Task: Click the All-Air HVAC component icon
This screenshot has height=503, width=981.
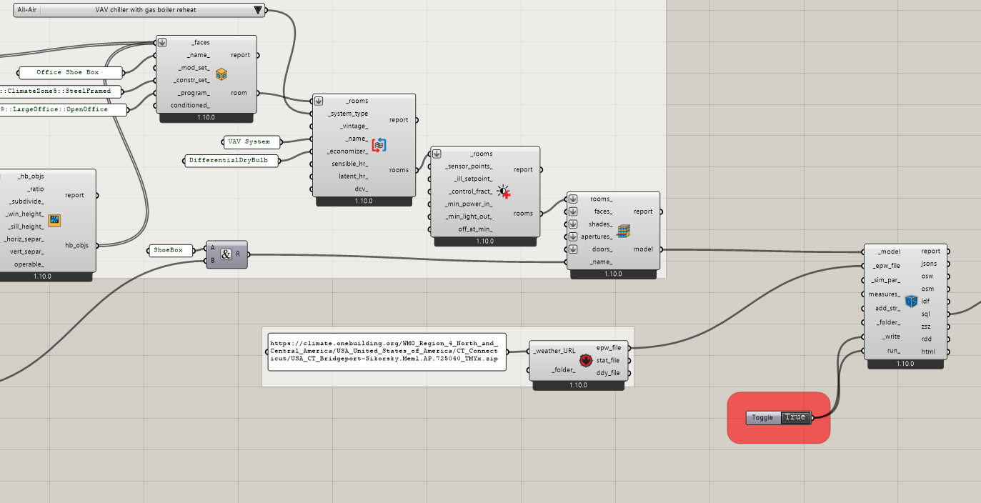Action: point(379,145)
